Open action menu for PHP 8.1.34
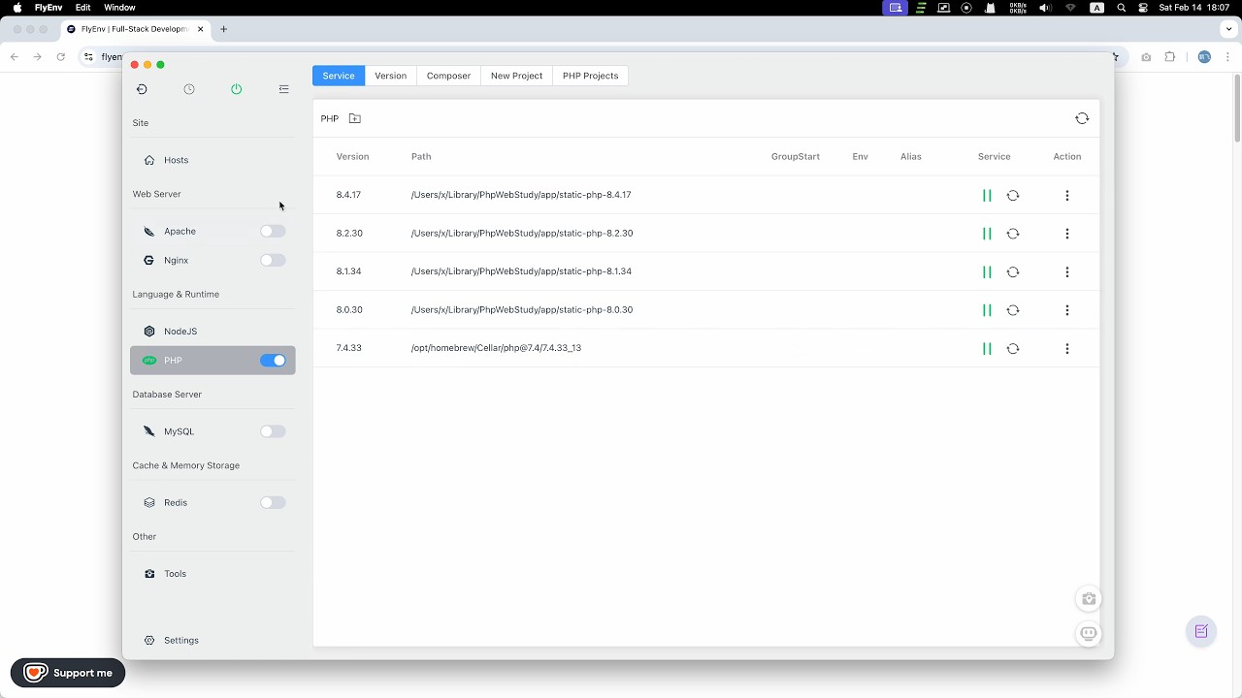The image size is (1242, 698). (x=1067, y=271)
